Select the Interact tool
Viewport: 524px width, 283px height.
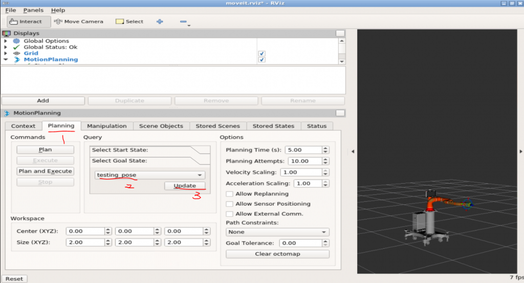29,21
